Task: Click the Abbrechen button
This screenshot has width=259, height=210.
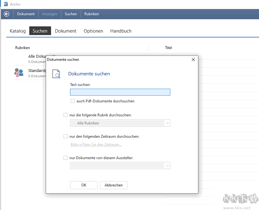Action: (114, 185)
